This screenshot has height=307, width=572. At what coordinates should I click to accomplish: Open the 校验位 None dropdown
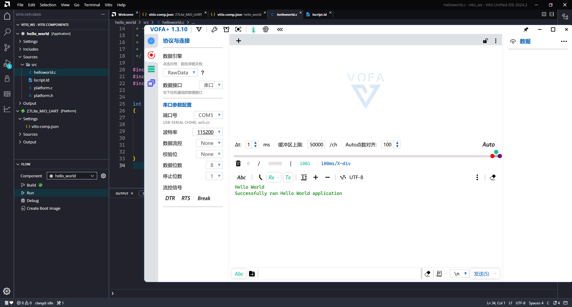coord(209,154)
